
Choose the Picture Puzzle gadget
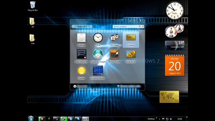pos(114,54)
